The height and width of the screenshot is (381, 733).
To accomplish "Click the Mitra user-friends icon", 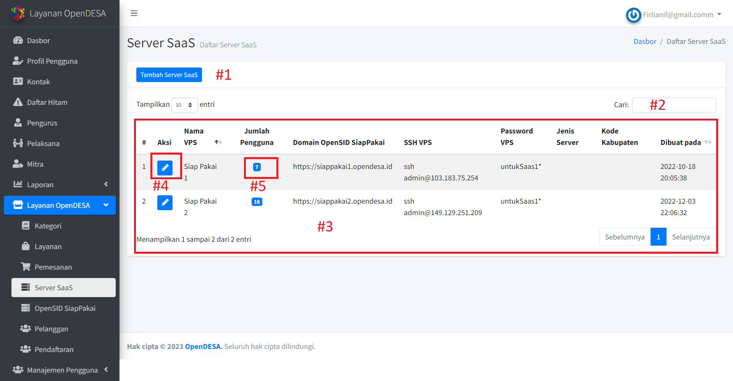I will [x=18, y=164].
